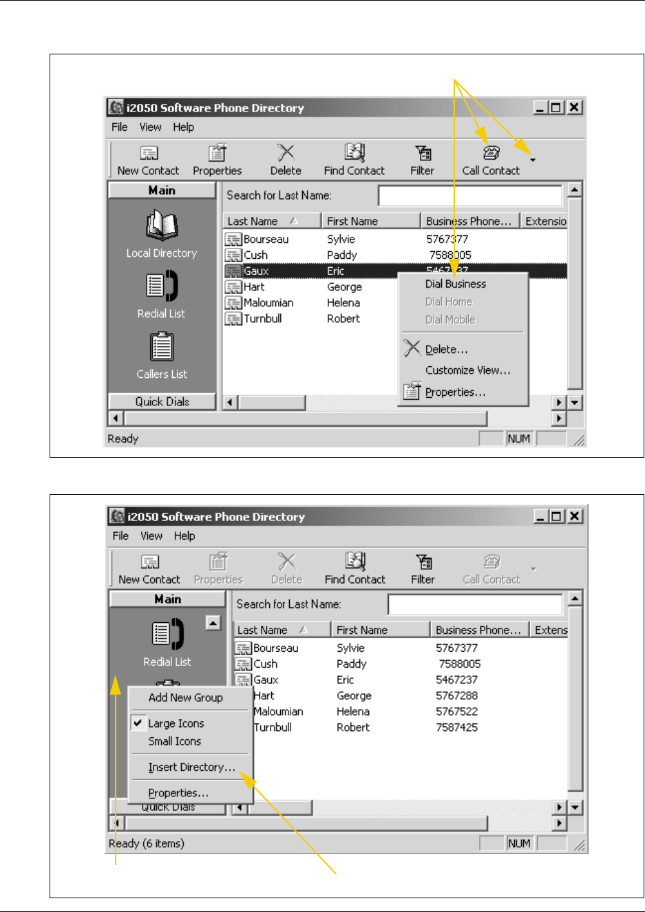Select Turnbull contact row in top window
Screen dimensions: 645x912
(x=311, y=319)
